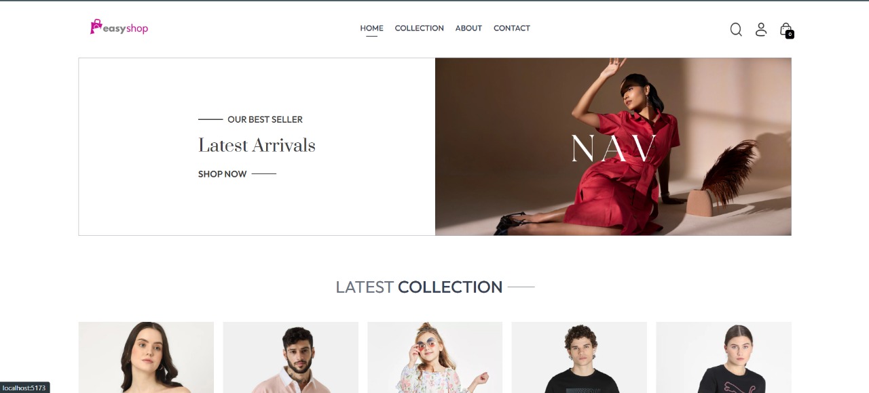Image resolution: width=869 pixels, height=393 pixels.
Task: Navigate to the ABOUT page
Action: pyautogui.click(x=468, y=28)
